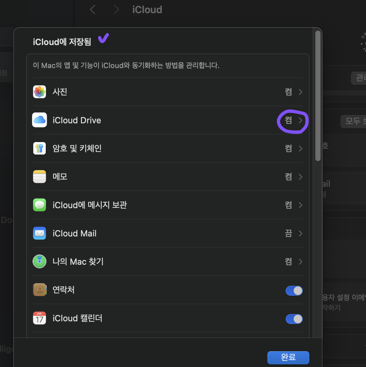Open Notes (메모) options via its chevron
This screenshot has width=366, height=367.
(301, 177)
